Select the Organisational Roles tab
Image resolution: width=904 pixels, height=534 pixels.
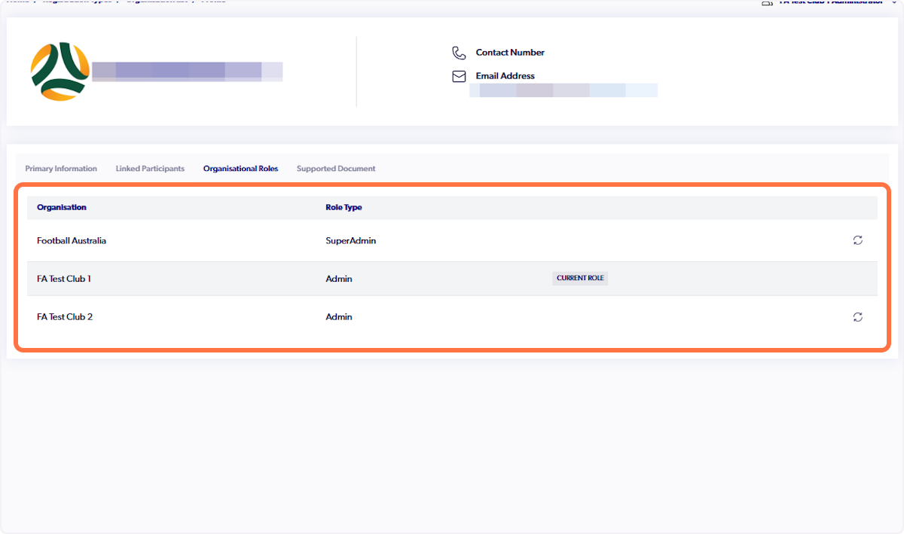click(240, 169)
